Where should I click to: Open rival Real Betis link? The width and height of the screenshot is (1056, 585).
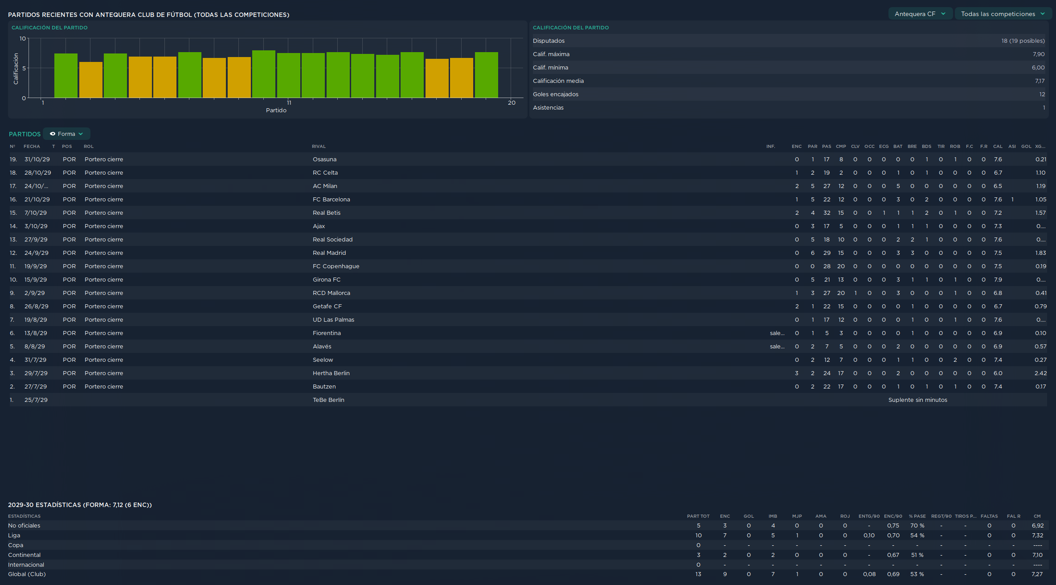pyautogui.click(x=327, y=213)
